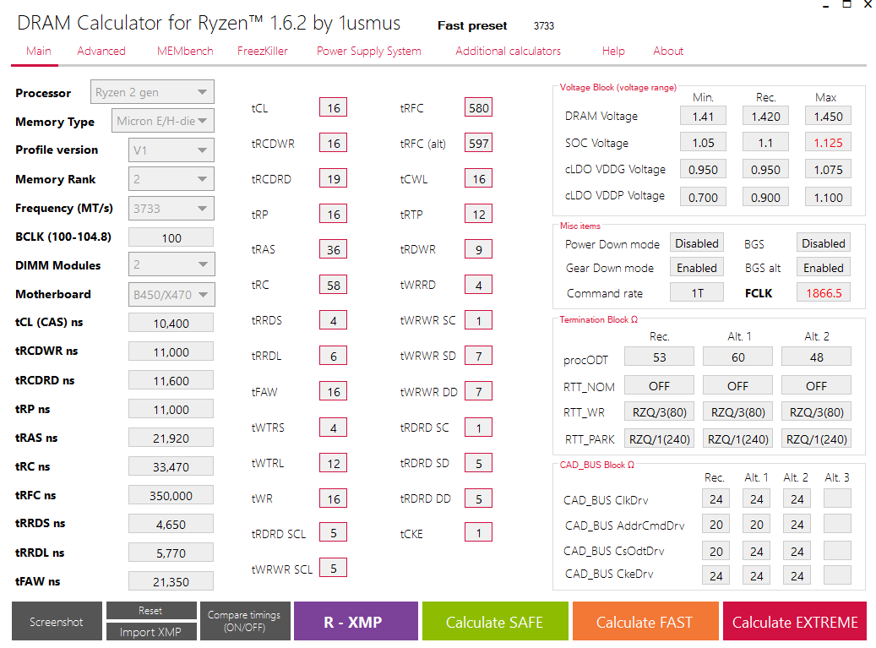Click procODT Alt. 2 value 48

coord(816,357)
